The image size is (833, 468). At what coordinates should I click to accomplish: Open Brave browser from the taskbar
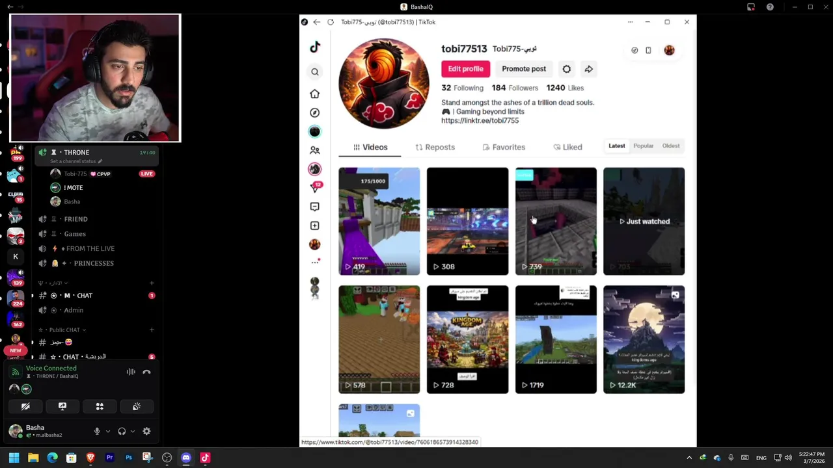(90, 458)
